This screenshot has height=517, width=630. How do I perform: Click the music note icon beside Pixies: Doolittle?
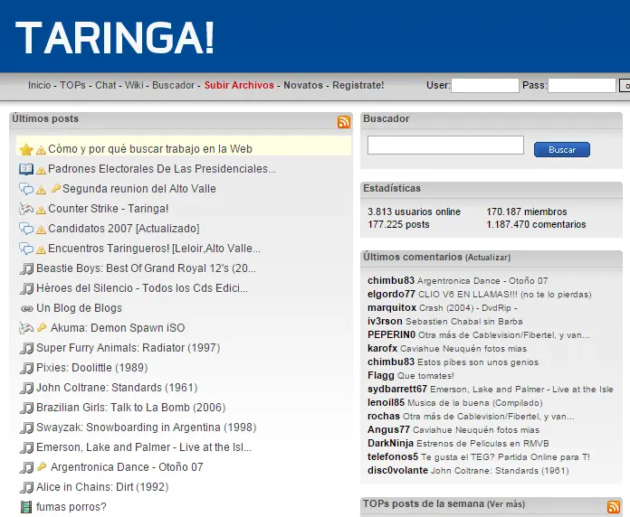tap(26, 368)
